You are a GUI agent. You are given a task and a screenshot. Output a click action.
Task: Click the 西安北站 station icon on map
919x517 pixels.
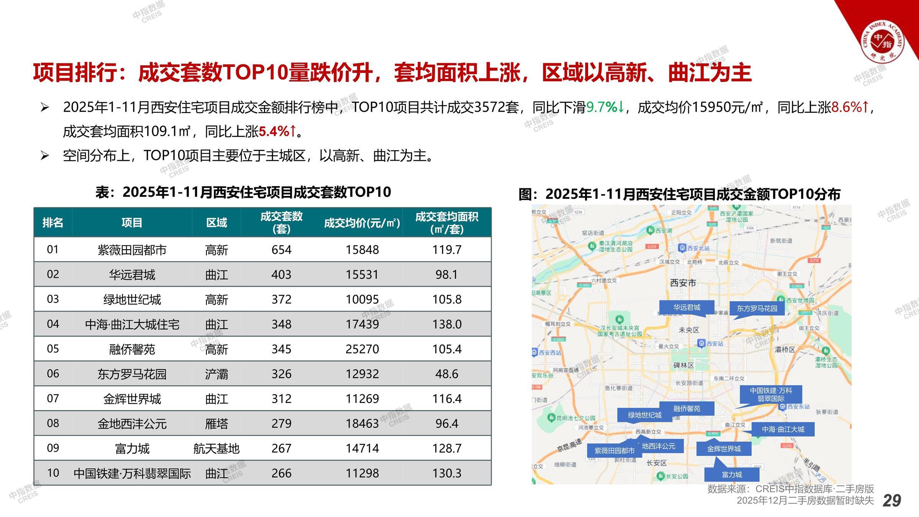[x=682, y=248]
